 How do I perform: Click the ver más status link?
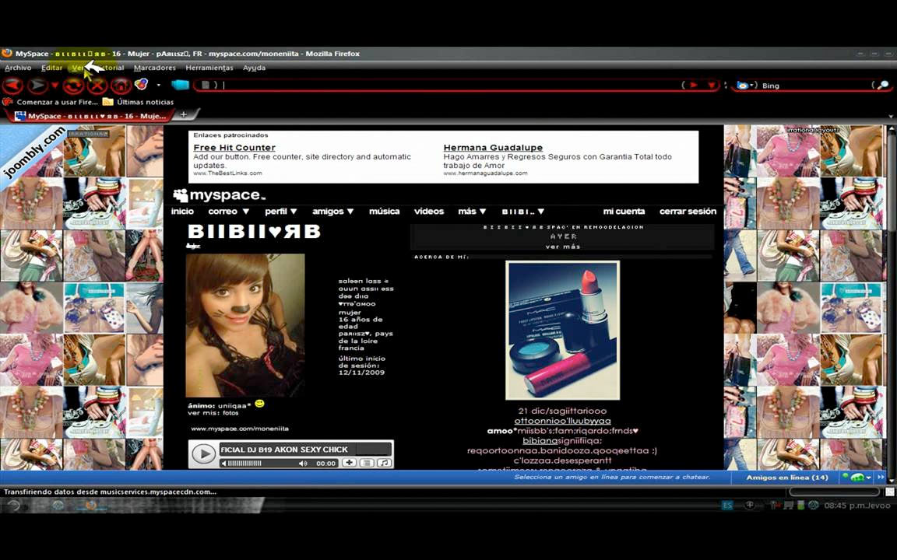pos(563,247)
